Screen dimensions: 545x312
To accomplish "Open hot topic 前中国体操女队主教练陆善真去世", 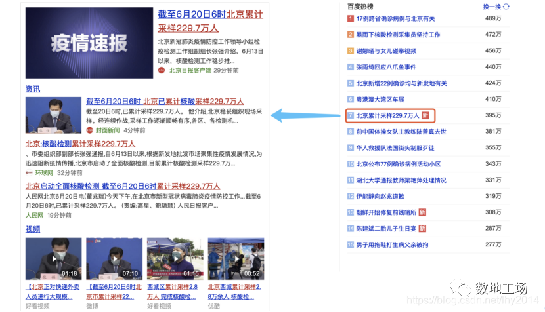I will pyautogui.click(x=401, y=132).
